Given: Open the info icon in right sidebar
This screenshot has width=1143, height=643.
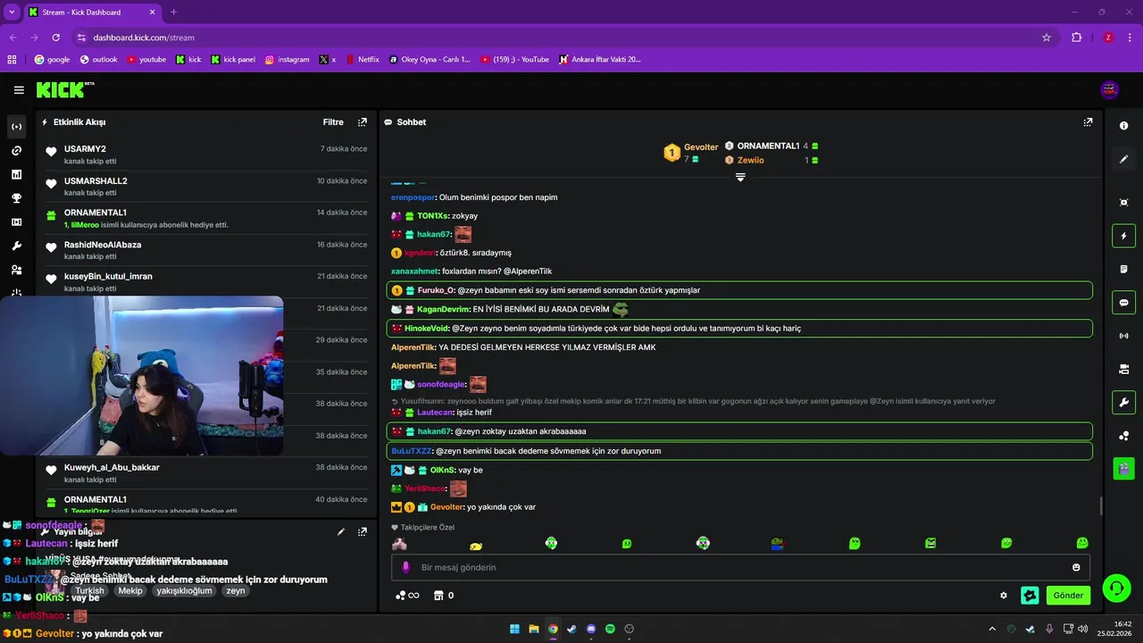Looking at the screenshot, I should point(1123,126).
